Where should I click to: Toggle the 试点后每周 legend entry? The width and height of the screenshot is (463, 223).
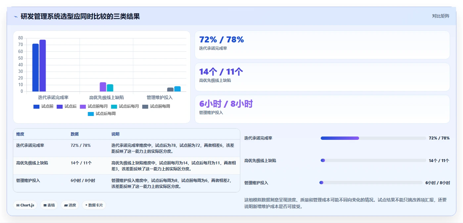pos(102,114)
